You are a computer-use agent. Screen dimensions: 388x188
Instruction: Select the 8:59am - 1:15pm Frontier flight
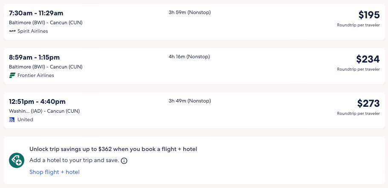pos(34,57)
